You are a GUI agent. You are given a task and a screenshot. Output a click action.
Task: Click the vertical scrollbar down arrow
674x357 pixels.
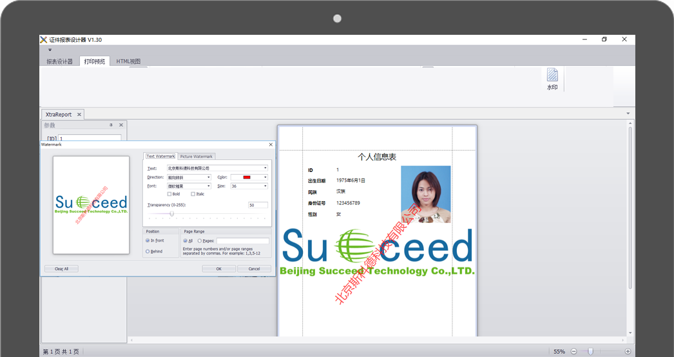[631, 333]
